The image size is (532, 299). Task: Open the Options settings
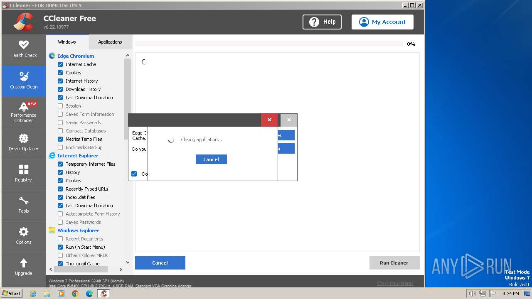point(24,236)
